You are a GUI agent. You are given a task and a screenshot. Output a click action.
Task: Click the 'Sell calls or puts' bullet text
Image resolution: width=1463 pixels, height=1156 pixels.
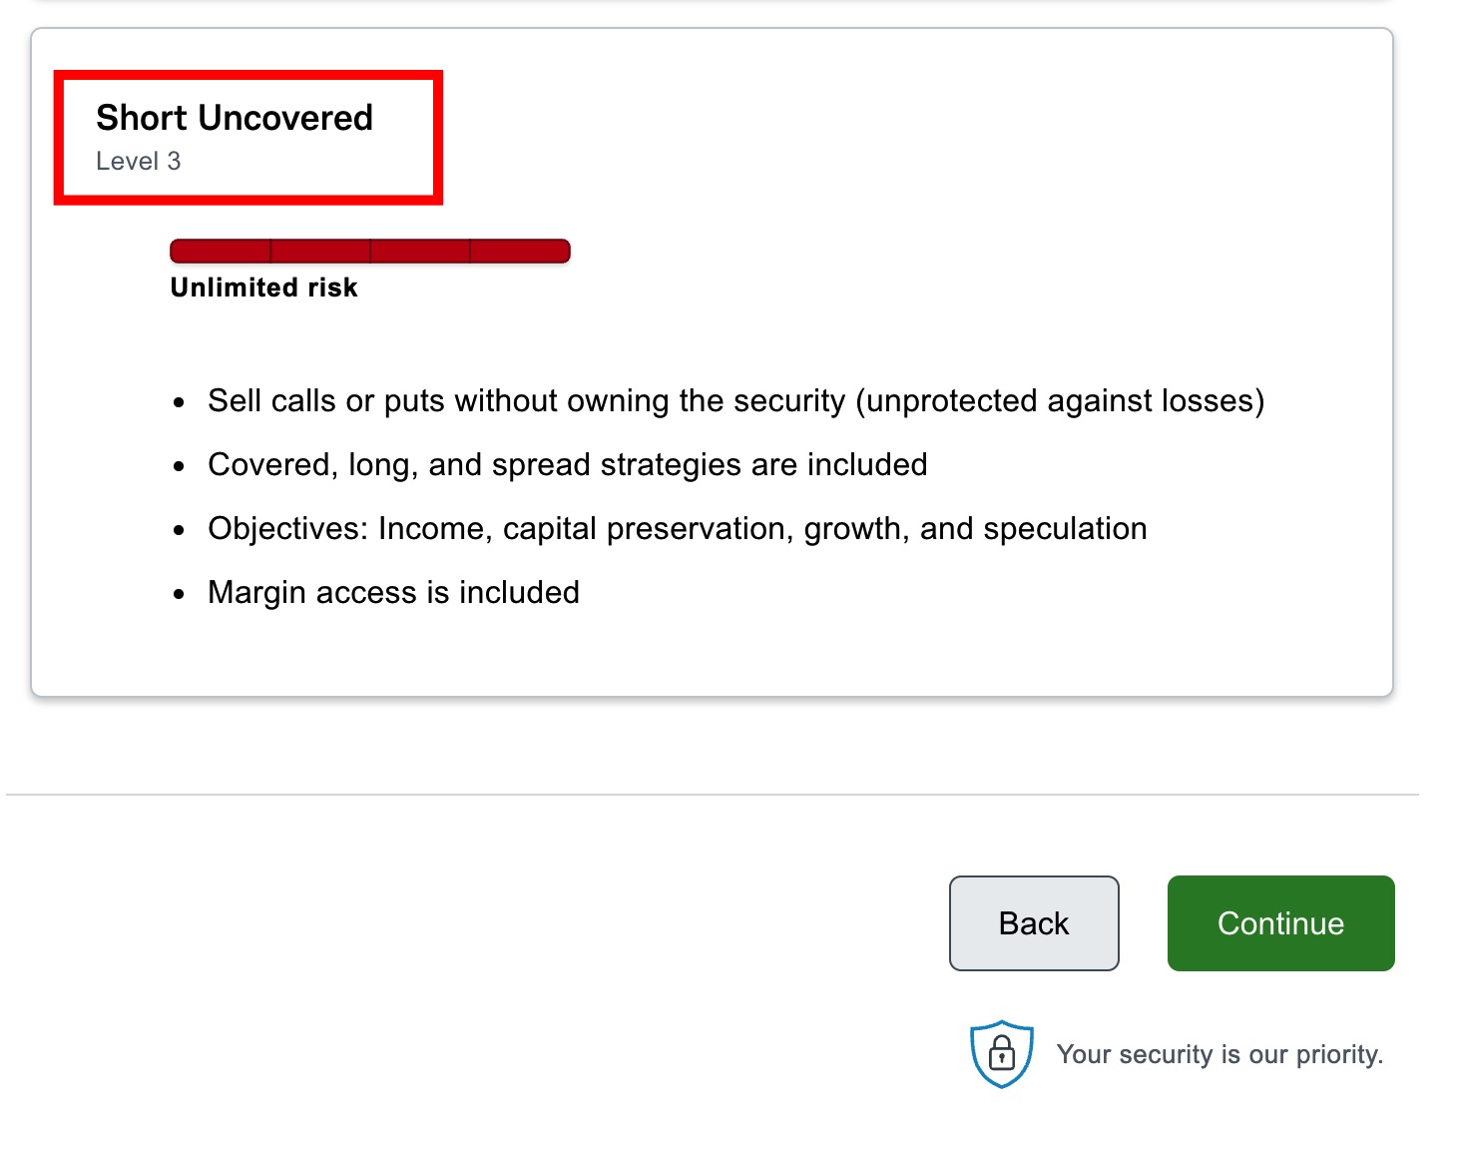[736, 401]
